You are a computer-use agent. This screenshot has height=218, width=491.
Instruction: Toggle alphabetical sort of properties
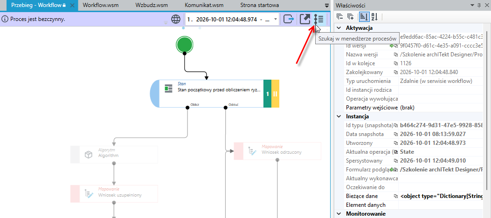pyautogui.click(x=374, y=17)
